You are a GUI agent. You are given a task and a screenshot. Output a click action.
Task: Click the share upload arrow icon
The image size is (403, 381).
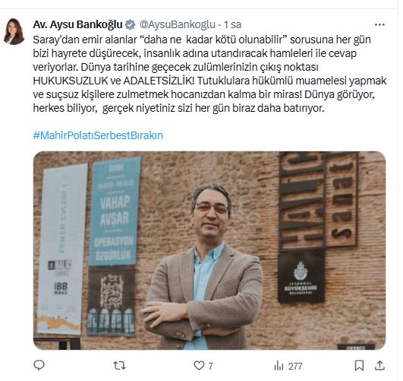(379, 366)
